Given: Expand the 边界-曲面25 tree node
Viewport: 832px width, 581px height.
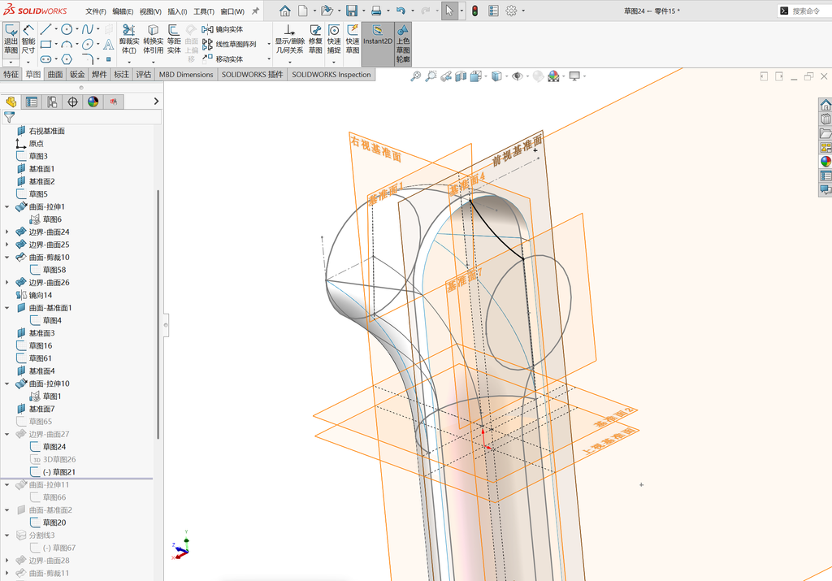Looking at the screenshot, I should [6, 245].
